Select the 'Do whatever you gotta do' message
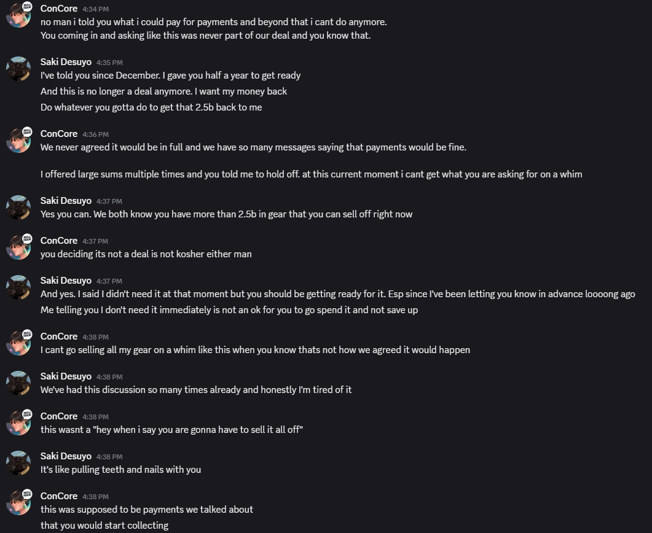The width and height of the screenshot is (652, 533). (151, 107)
